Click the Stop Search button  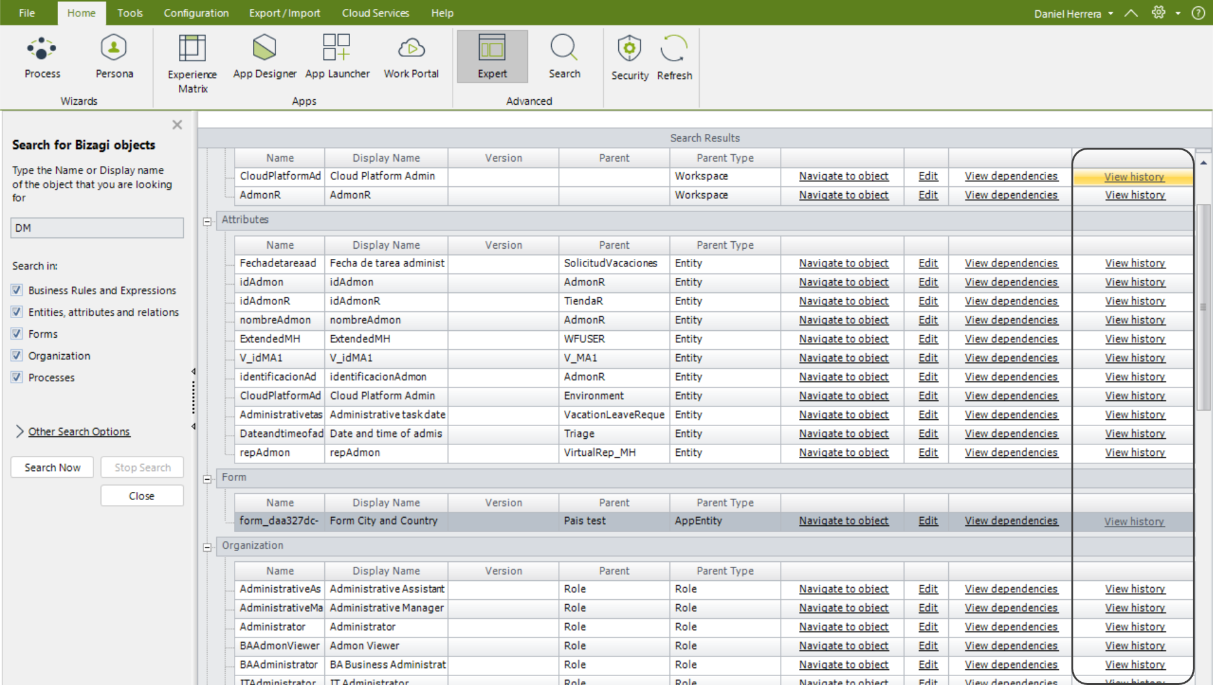tap(142, 467)
